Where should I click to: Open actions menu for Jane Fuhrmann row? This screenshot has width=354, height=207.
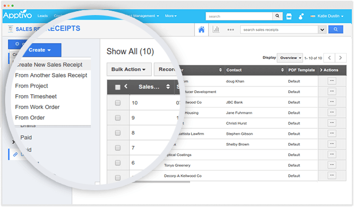332,112
